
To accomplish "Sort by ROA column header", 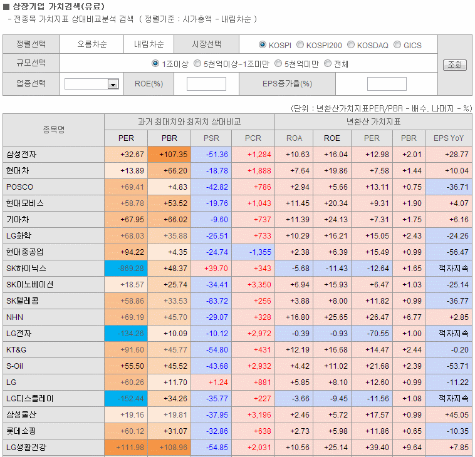I will (294, 138).
